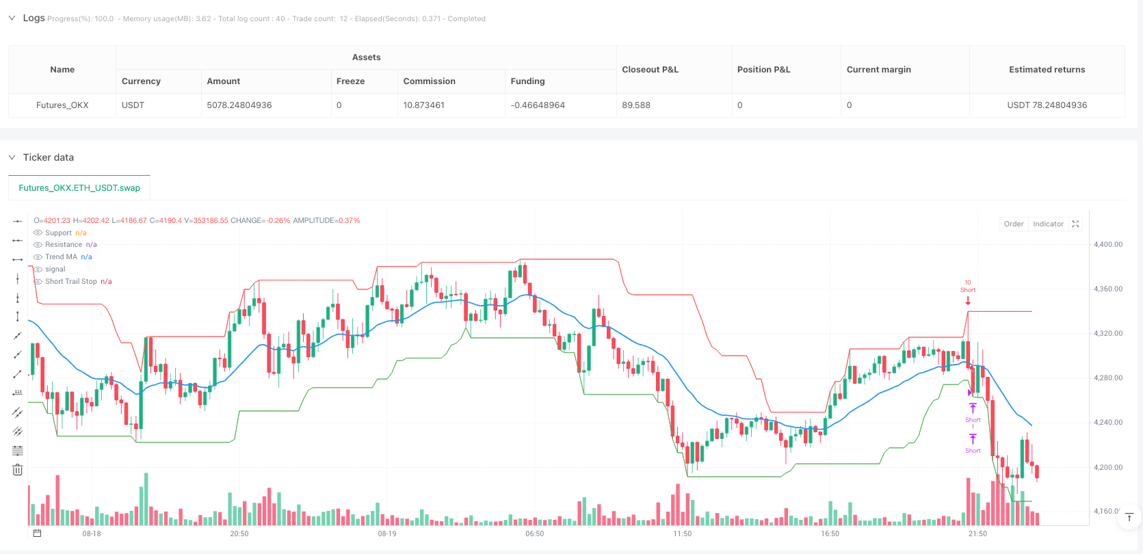Click the Order button on chart
The width and height of the screenshot is (1143, 554).
[1014, 224]
